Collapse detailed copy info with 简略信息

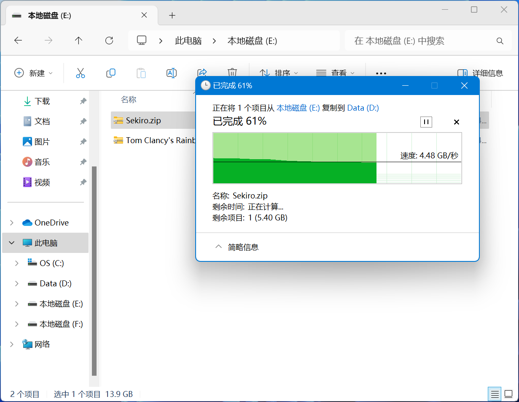pos(237,247)
